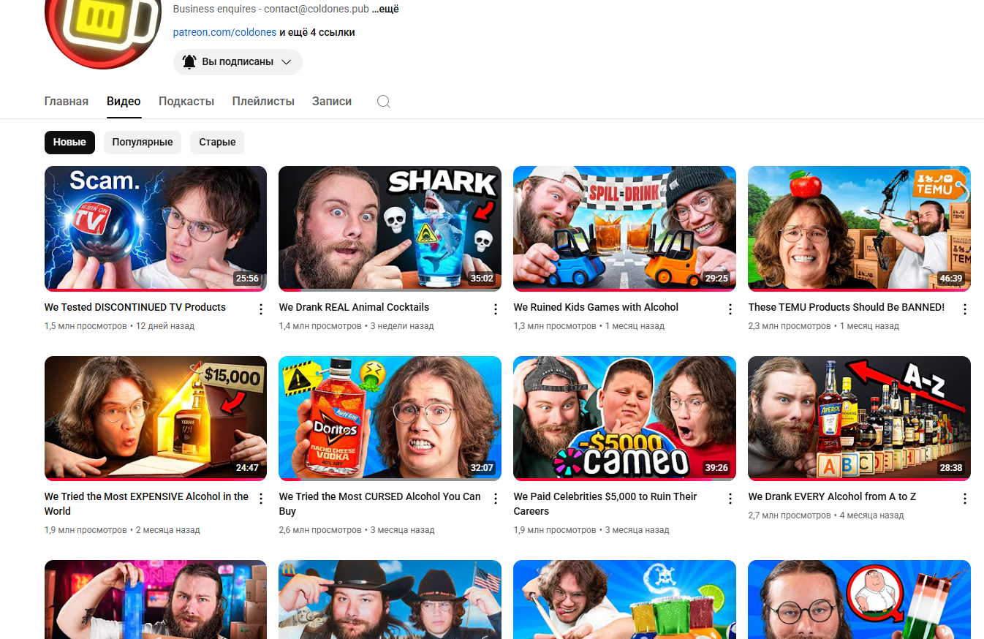The height and width of the screenshot is (639, 984).
Task: Open the Peter Griffin layered drink thumbnail
Action: coord(860,600)
